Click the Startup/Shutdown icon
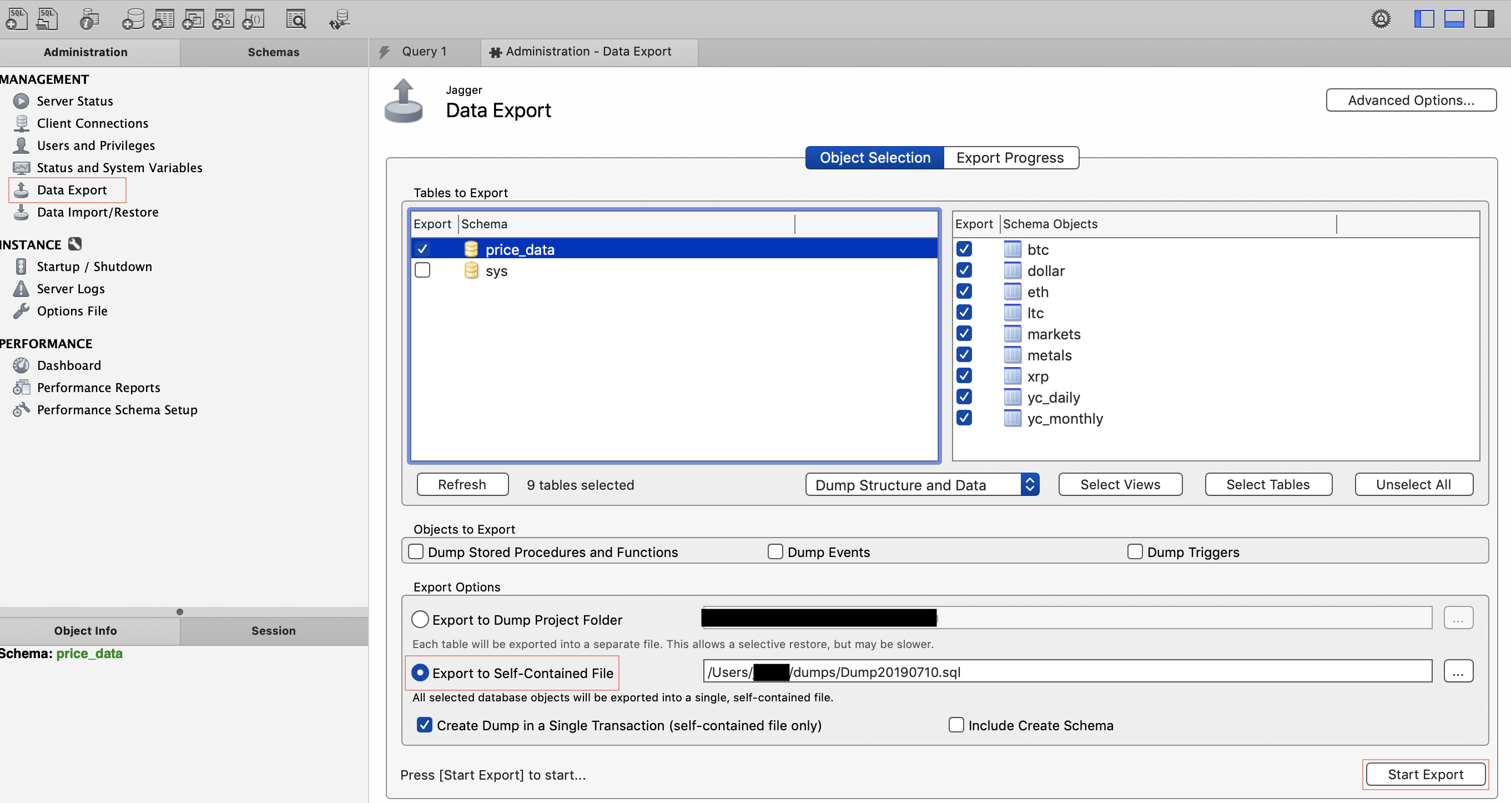Screen dimensions: 1511x803 (x=21, y=266)
